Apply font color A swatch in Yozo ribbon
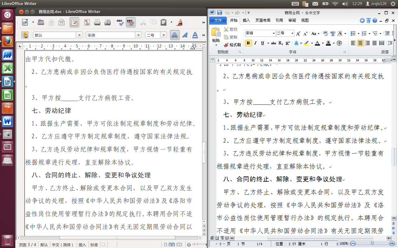This screenshot has width=398, height=248. tap(317, 43)
